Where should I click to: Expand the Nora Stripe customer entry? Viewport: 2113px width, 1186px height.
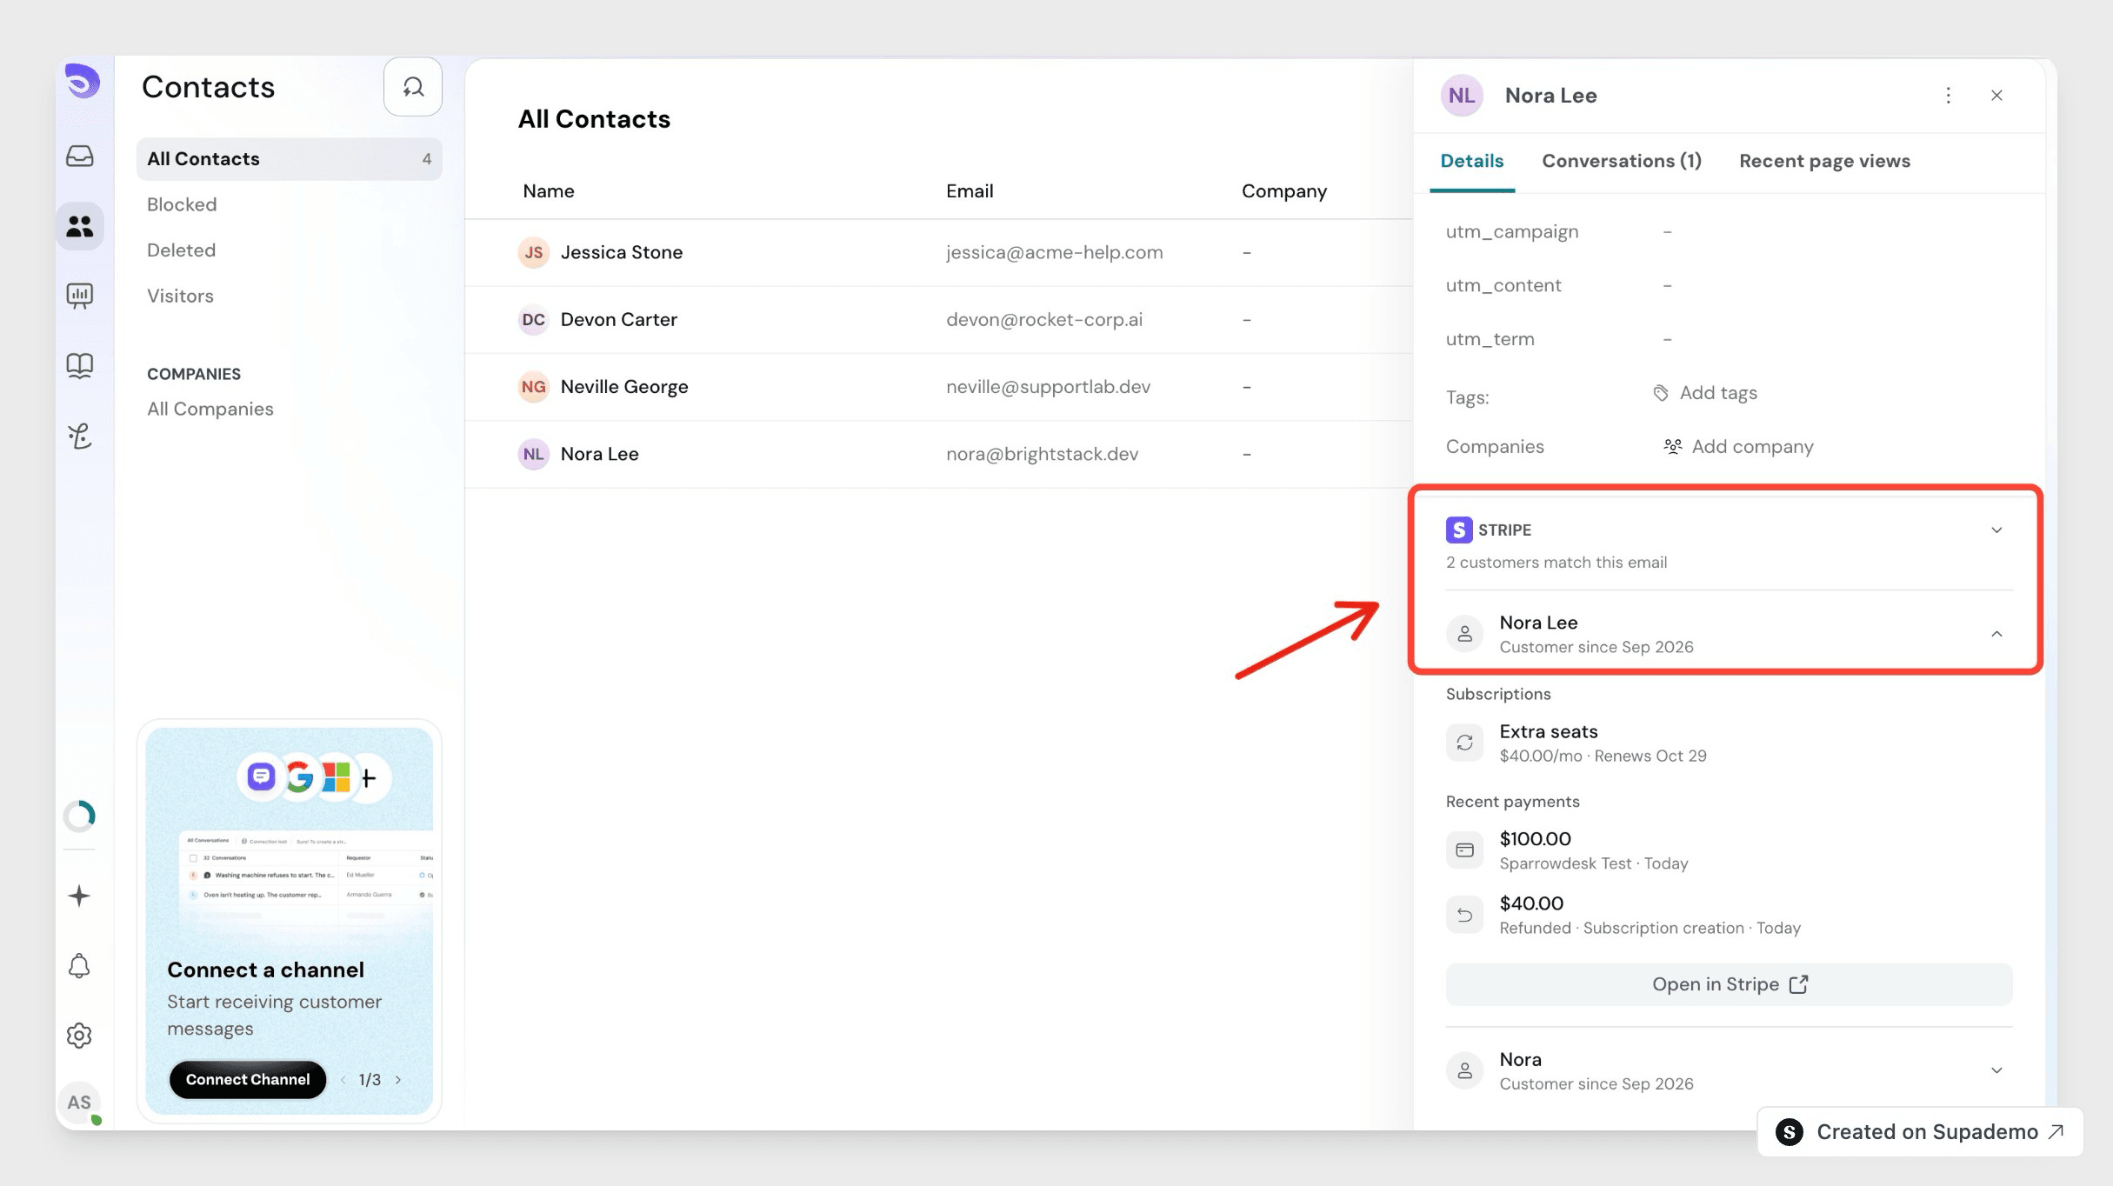point(1996,1070)
